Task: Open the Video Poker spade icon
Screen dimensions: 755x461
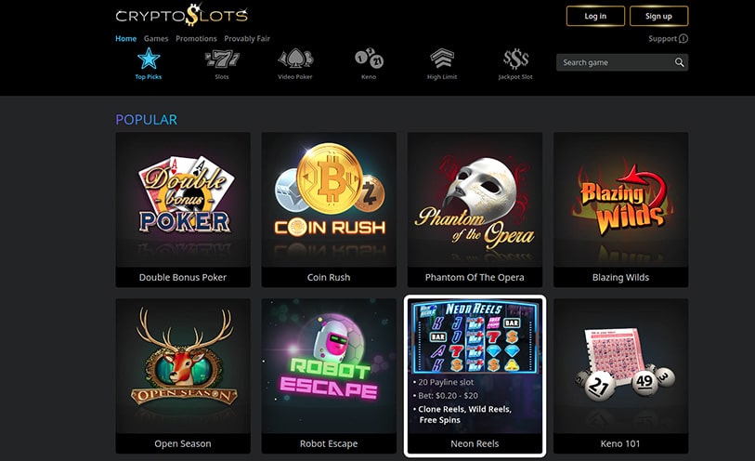Action: pyautogui.click(x=295, y=59)
